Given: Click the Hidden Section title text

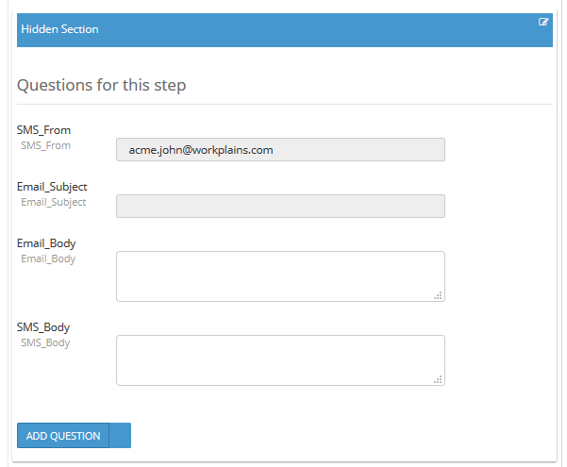Looking at the screenshot, I should pos(59,29).
